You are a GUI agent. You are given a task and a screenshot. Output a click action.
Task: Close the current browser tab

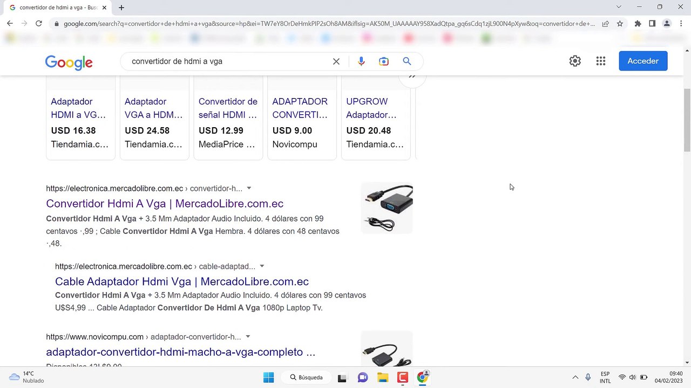[104, 8]
